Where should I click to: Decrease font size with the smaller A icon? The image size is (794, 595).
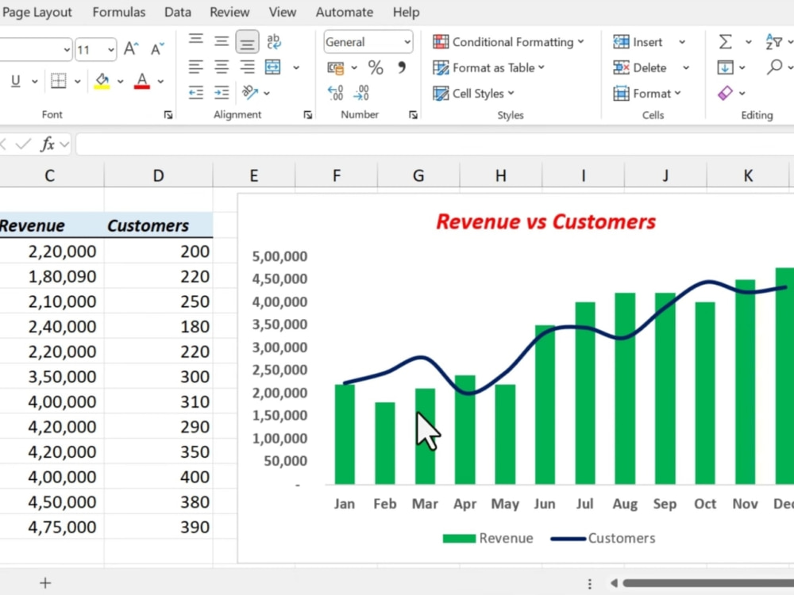point(157,48)
